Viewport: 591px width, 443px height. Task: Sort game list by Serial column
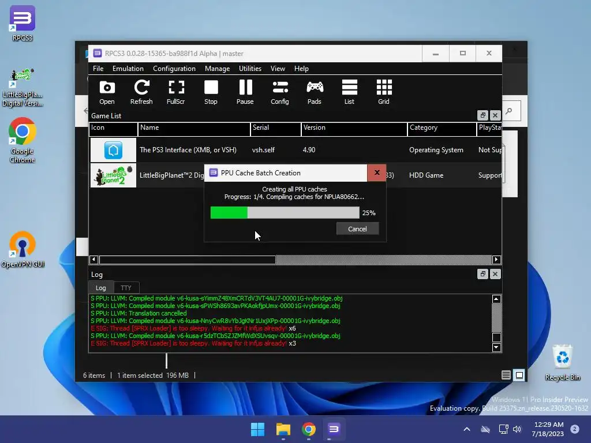click(x=275, y=128)
